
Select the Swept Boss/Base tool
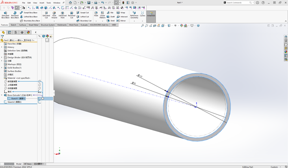click(x=28, y=13)
